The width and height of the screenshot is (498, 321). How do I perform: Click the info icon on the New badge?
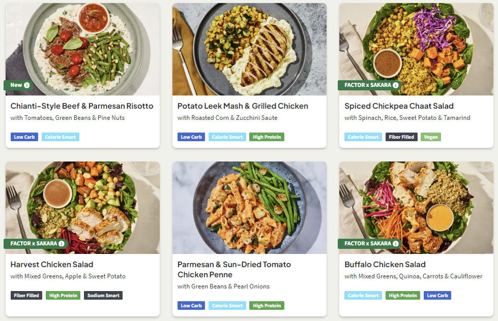coord(27,85)
